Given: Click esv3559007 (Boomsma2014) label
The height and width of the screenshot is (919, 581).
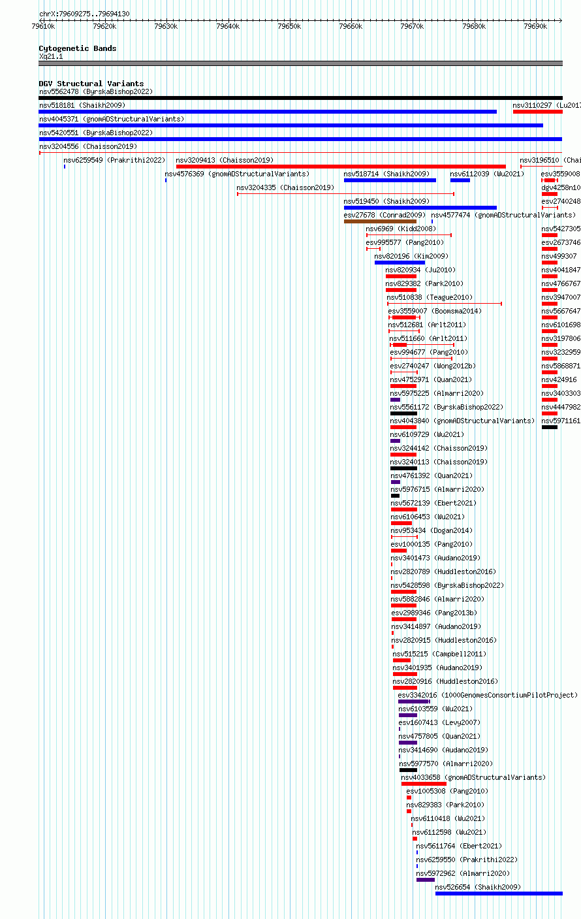Looking at the screenshot, I should click(435, 311).
